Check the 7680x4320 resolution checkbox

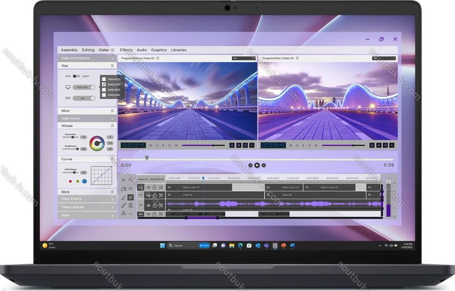tap(104, 79)
